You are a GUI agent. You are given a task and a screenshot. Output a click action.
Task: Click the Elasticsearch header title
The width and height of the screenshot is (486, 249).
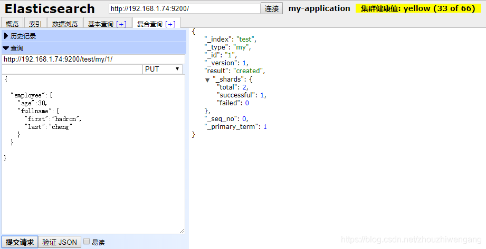pyautogui.click(x=50, y=8)
